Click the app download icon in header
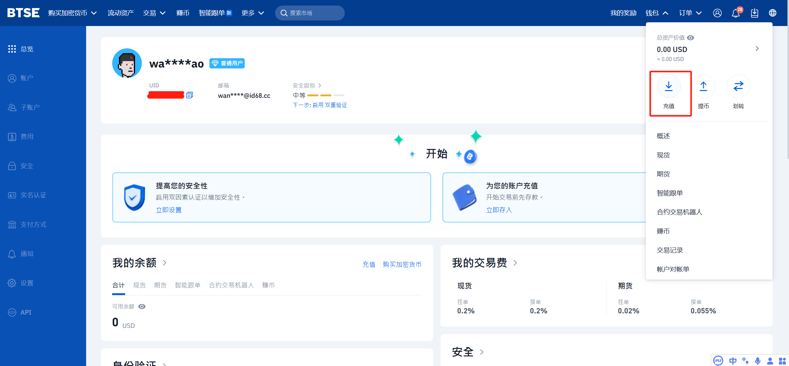Viewport: 789px width, 366px height. point(755,13)
